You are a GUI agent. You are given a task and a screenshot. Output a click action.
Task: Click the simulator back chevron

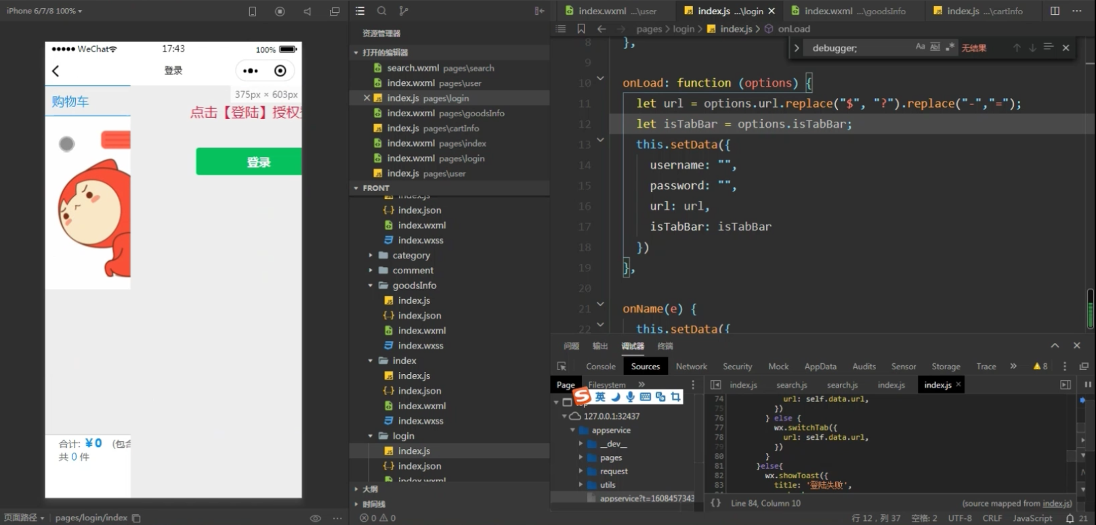click(x=56, y=70)
